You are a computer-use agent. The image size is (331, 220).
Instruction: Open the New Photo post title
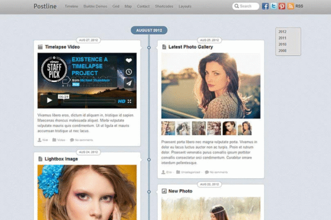point(180,191)
